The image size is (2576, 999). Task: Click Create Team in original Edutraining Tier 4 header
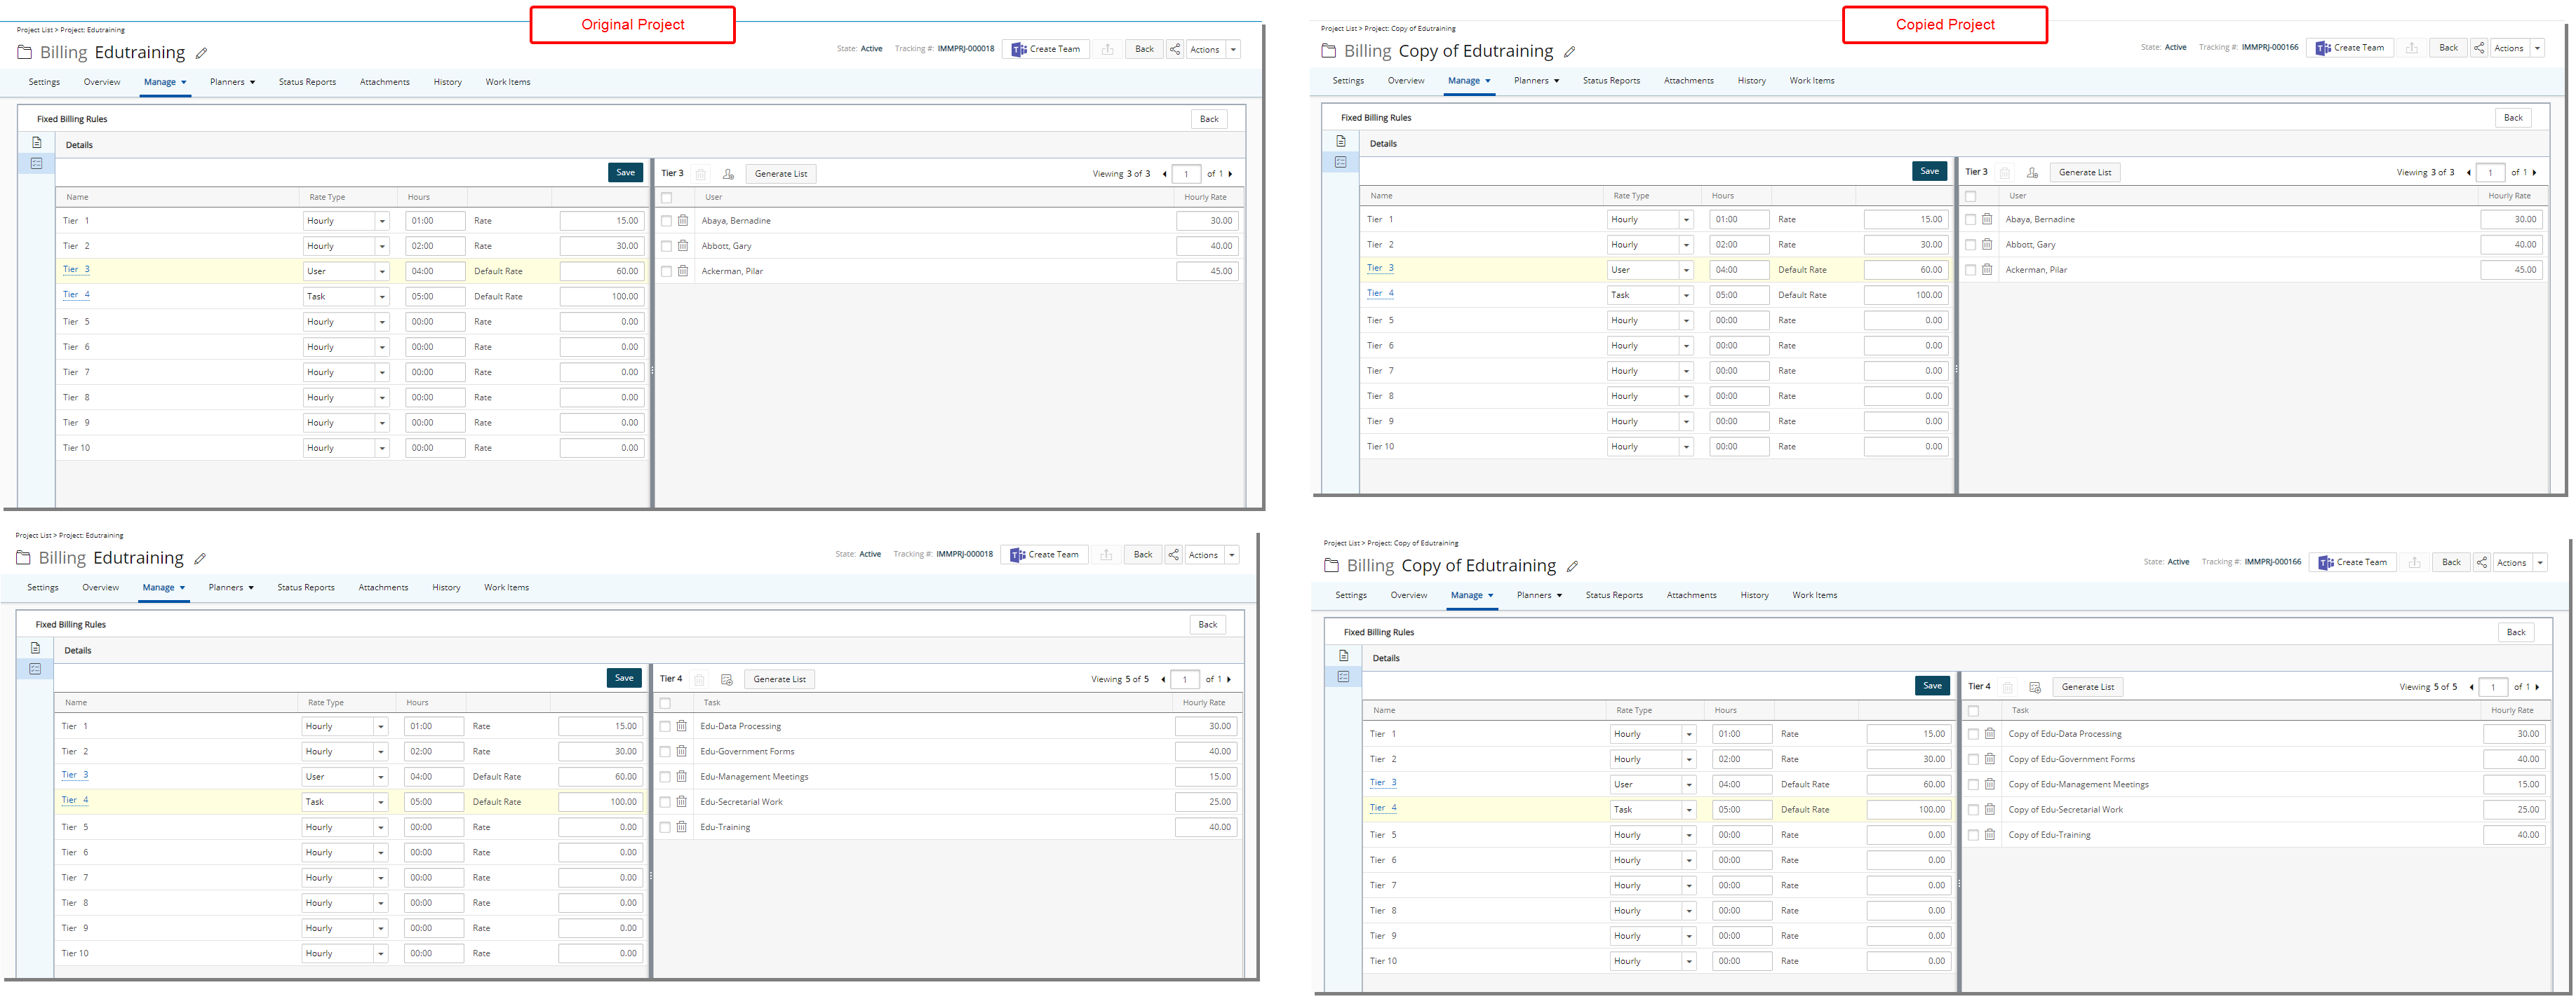pos(1045,555)
